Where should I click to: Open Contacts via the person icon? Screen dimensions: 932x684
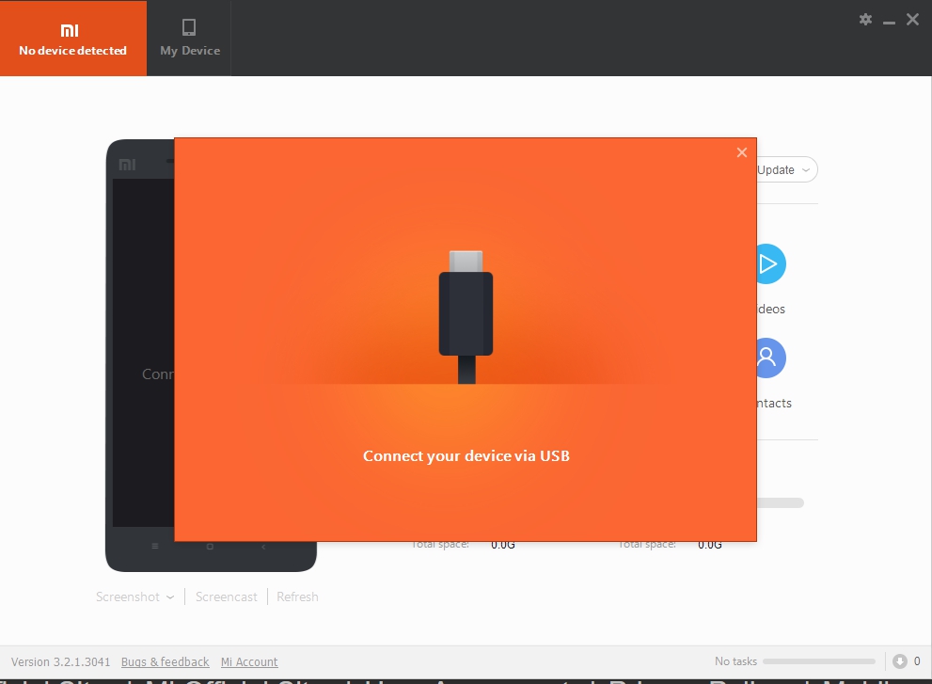768,358
